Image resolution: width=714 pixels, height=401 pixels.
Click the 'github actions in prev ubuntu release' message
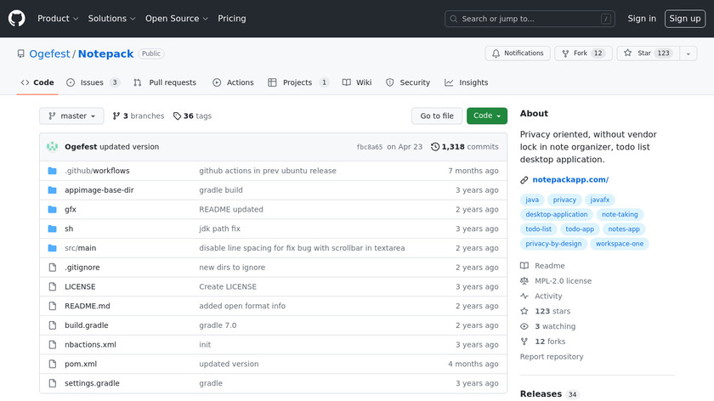click(x=267, y=171)
